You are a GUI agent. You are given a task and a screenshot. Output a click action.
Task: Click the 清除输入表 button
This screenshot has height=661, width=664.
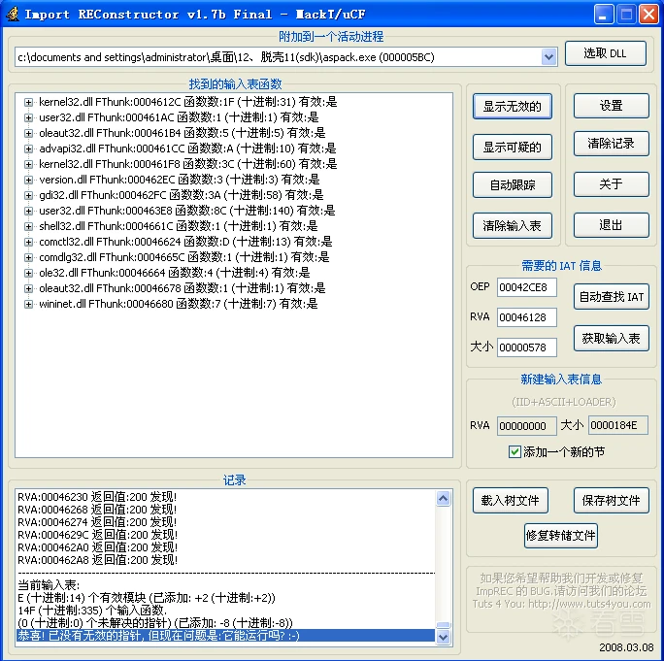[513, 225]
